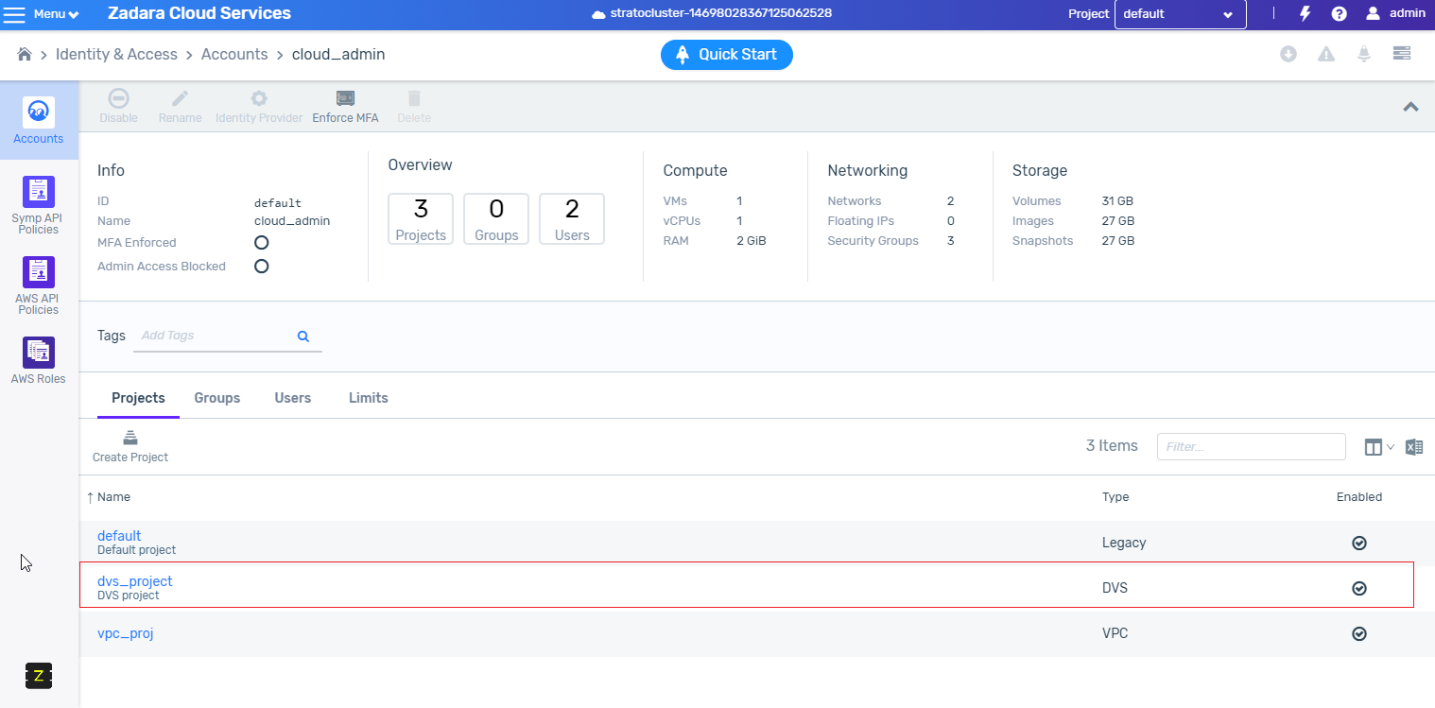
Task: Click the Disable account toolbar icon
Action: [118, 98]
